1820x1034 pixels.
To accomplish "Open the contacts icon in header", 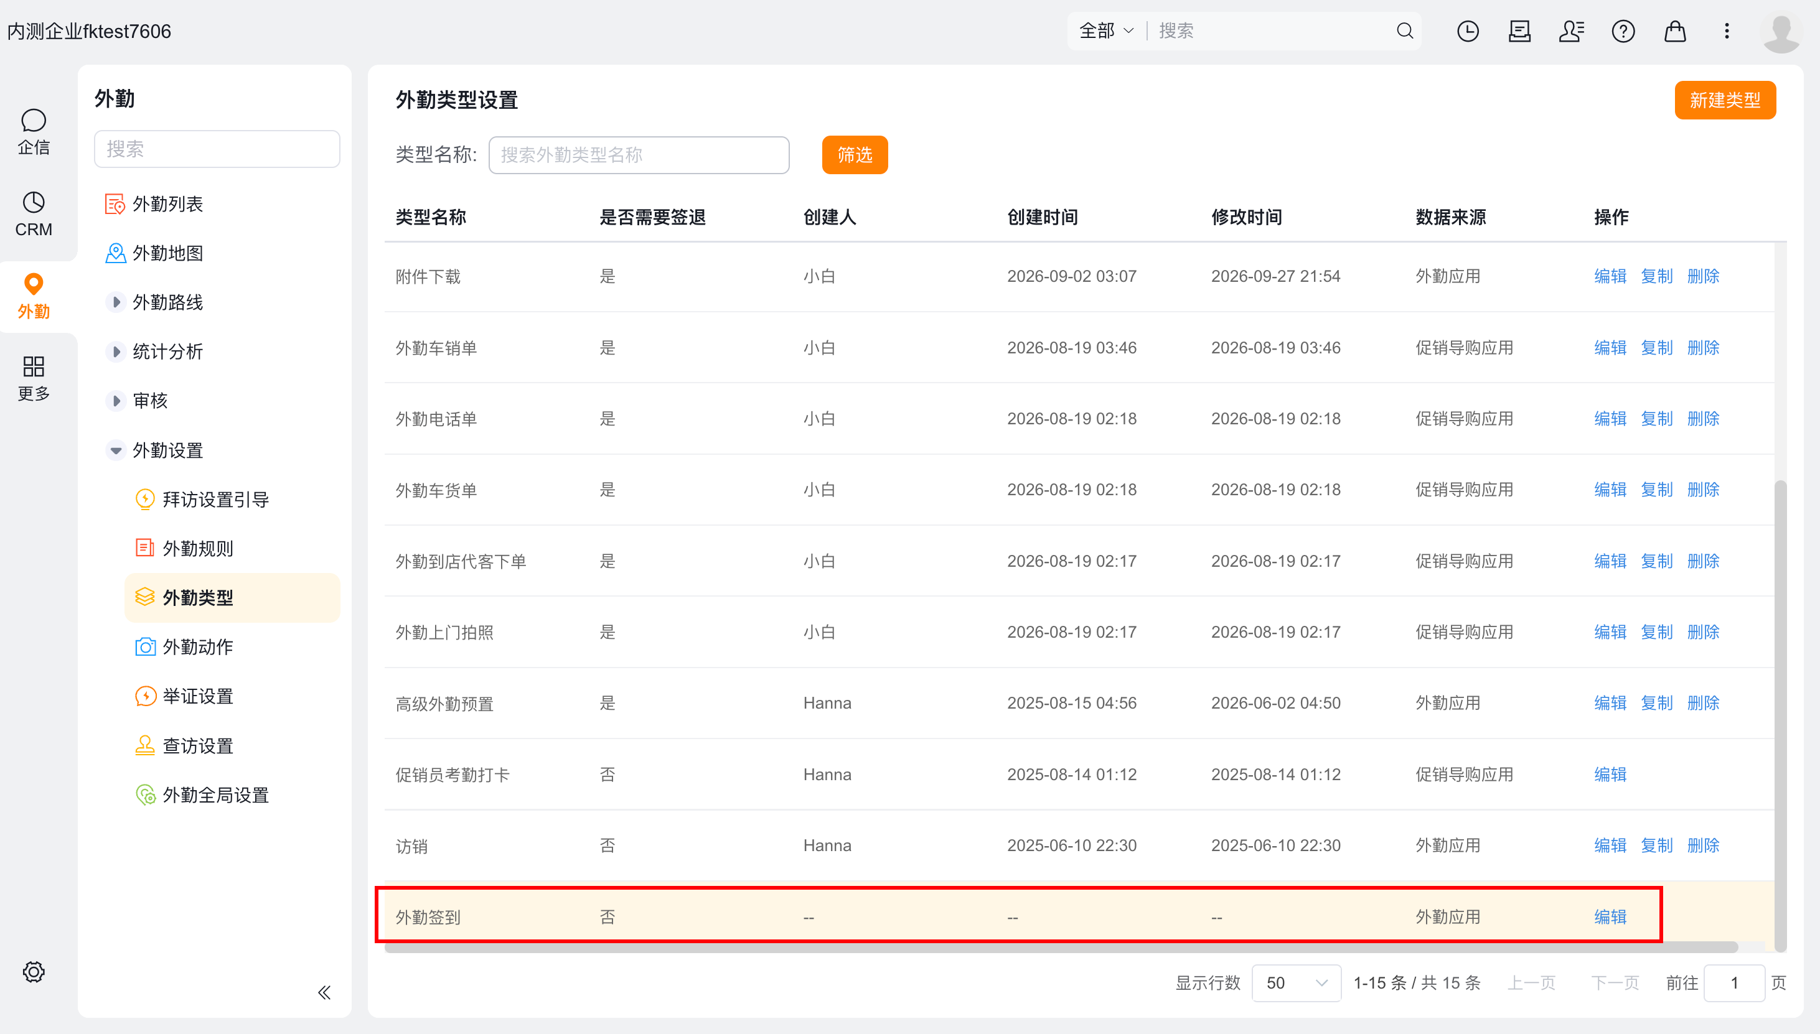I will (1570, 30).
